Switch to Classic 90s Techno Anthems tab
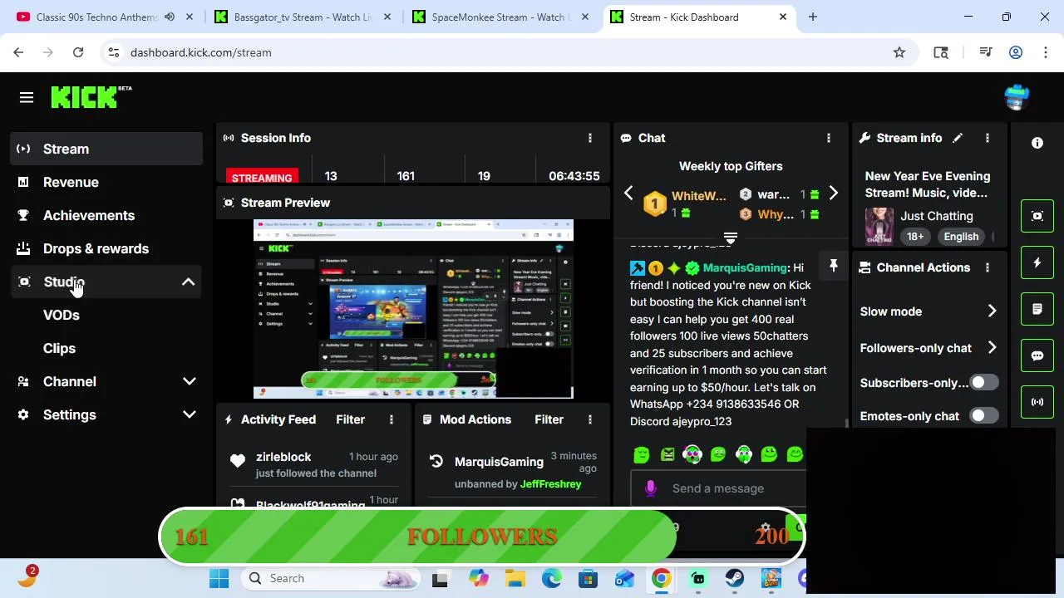Viewport: 1064px width, 598px height. pyautogui.click(x=96, y=17)
